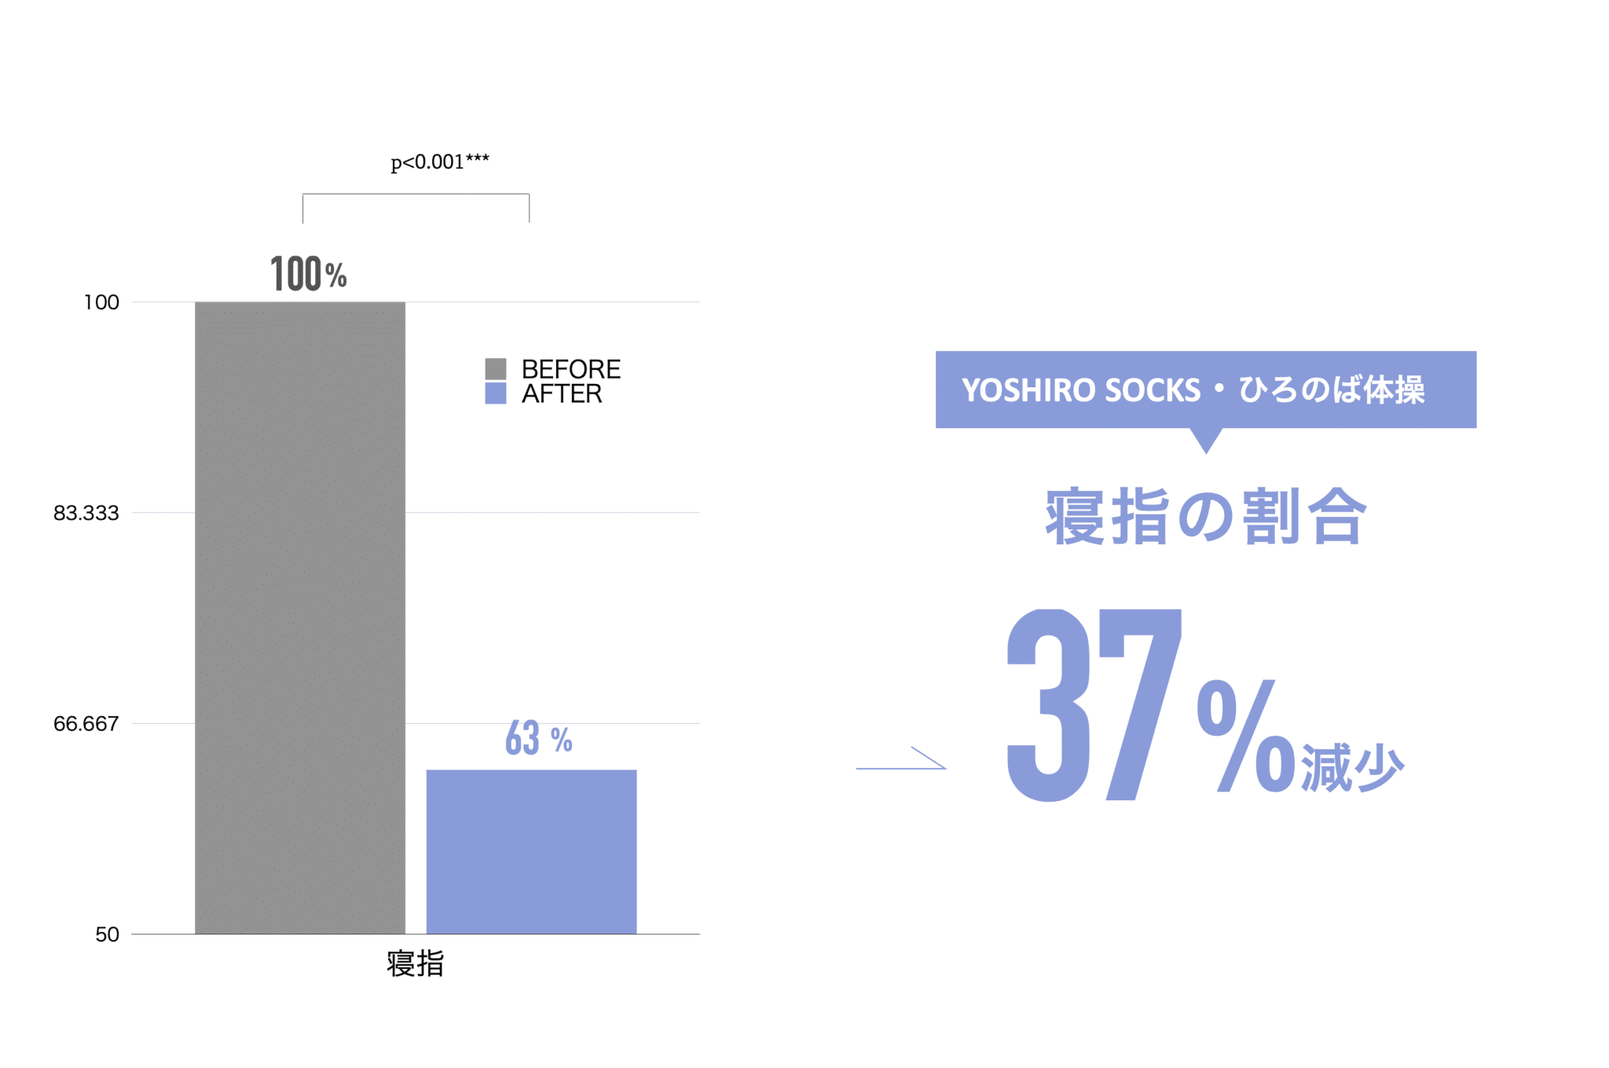Click the BEFORE legend text
The image size is (1609, 1068).
point(571,369)
